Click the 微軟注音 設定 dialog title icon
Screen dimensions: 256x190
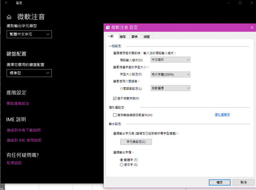pos(108,27)
